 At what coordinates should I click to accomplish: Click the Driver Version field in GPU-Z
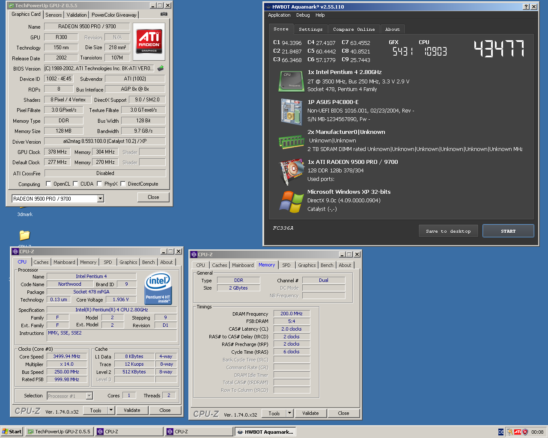point(105,141)
